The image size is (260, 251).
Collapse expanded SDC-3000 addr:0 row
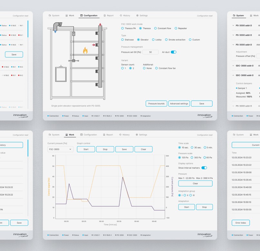point(233,75)
